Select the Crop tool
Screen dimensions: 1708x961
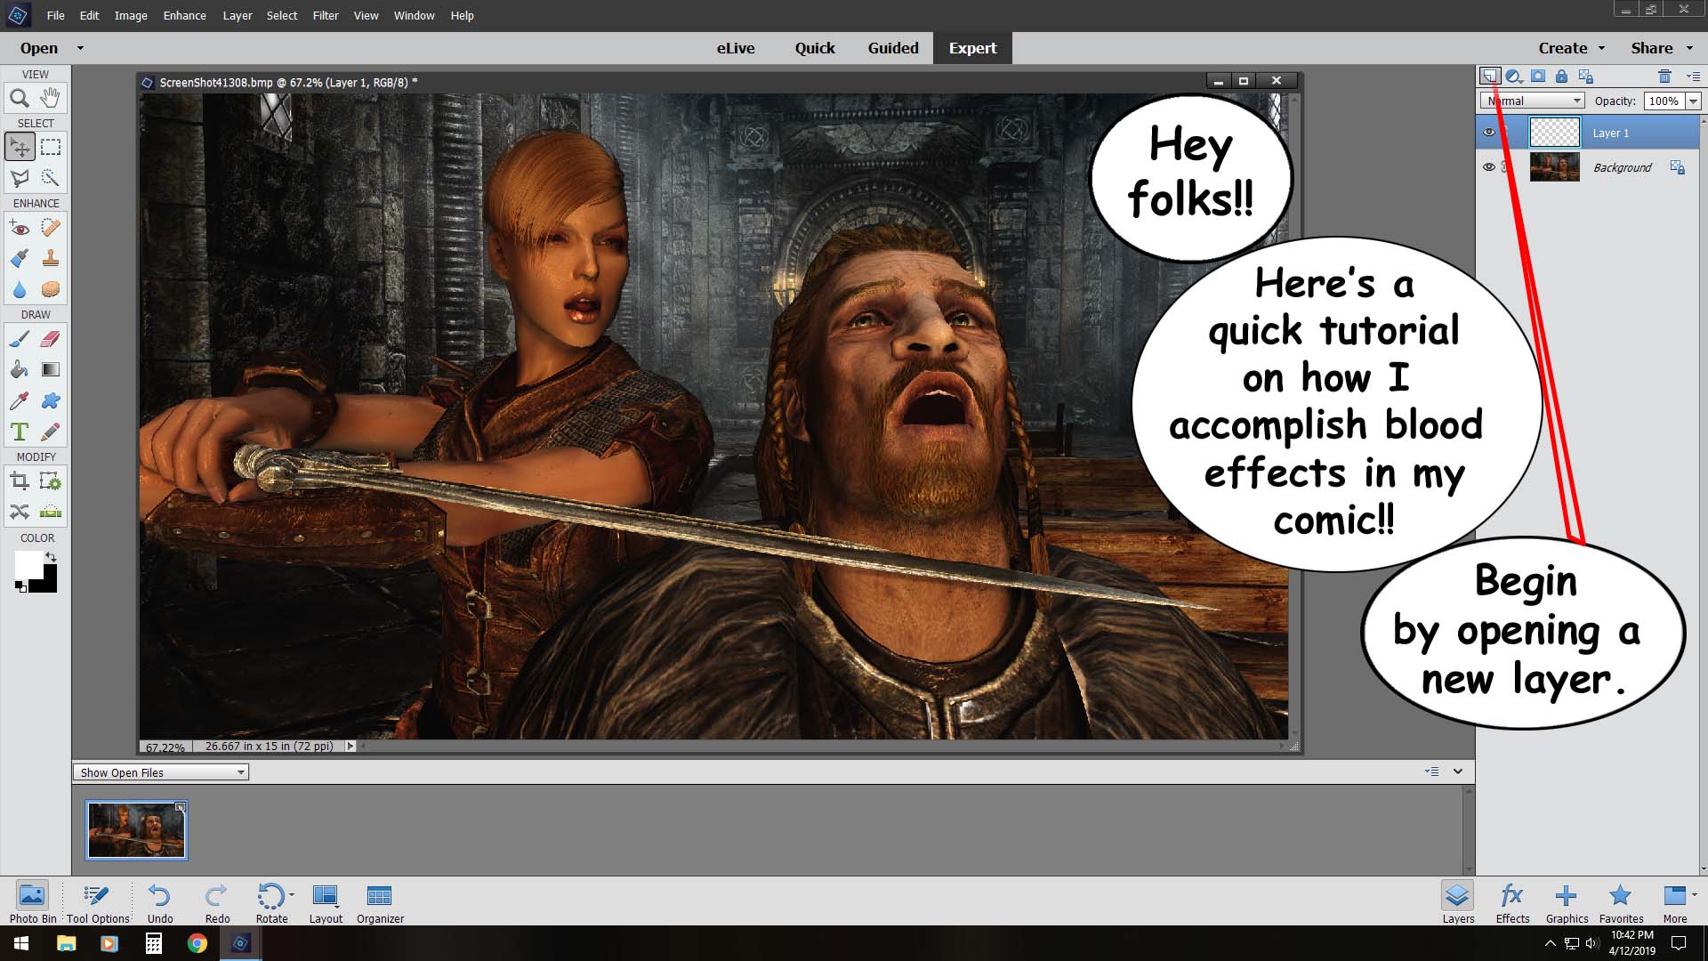point(20,481)
